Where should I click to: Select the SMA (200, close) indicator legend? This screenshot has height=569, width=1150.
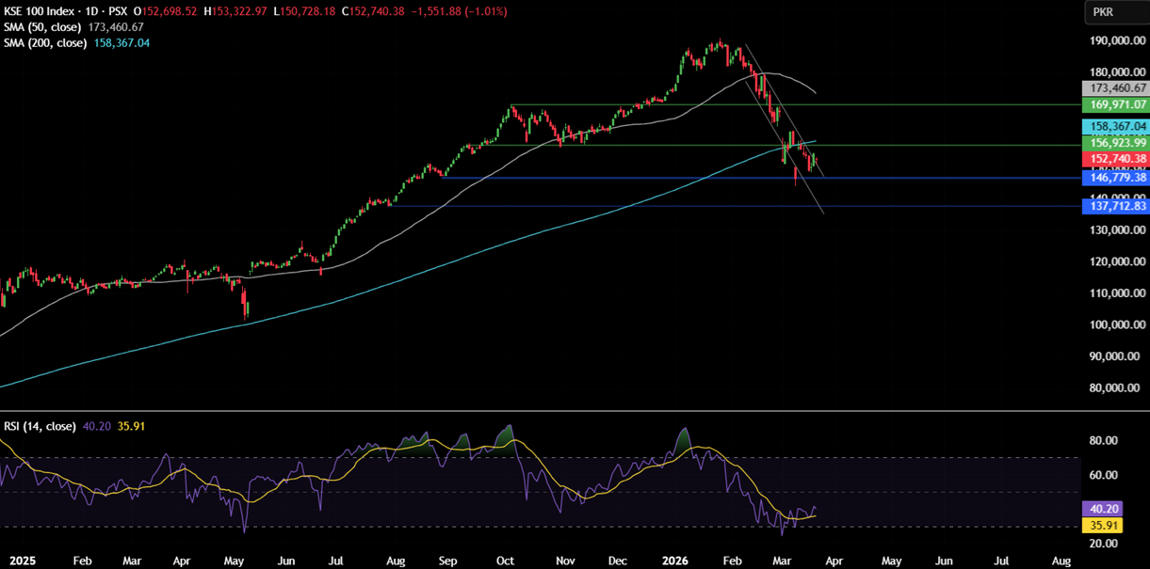point(46,43)
